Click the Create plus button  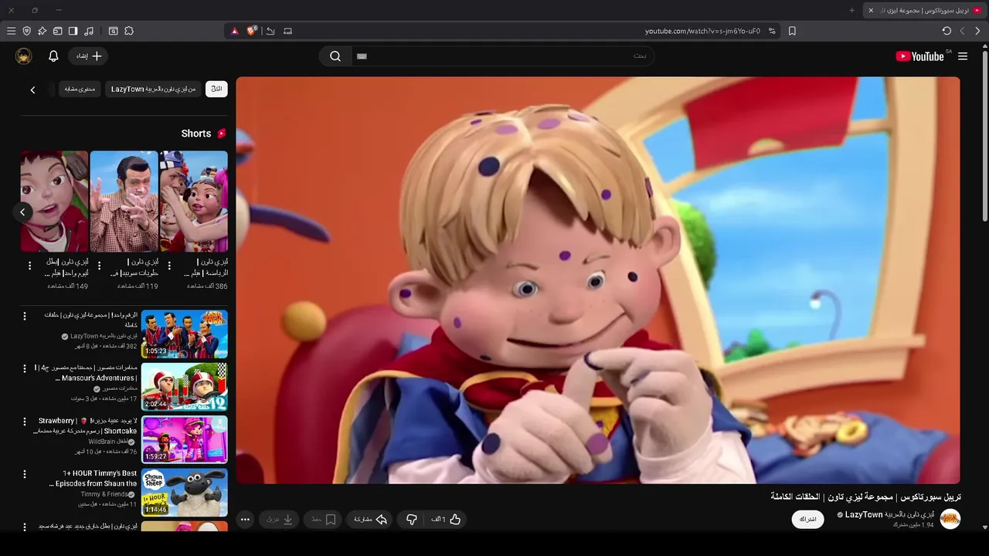pyautogui.click(x=88, y=56)
